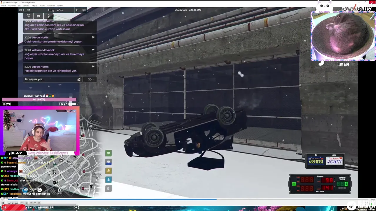Click the grey bottom status icon
Viewport: 376px width, 211px height.
108,189
